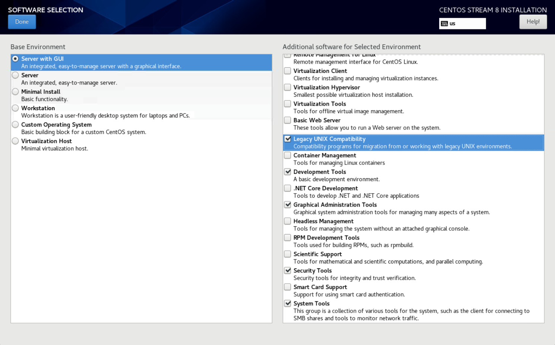
Task: Click 'Basic functionality.' description text
Action: 44,99
